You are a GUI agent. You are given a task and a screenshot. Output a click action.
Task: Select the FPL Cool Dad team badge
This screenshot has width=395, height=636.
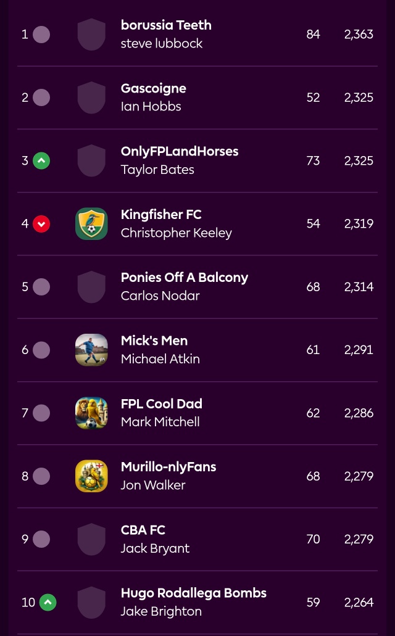click(91, 413)
